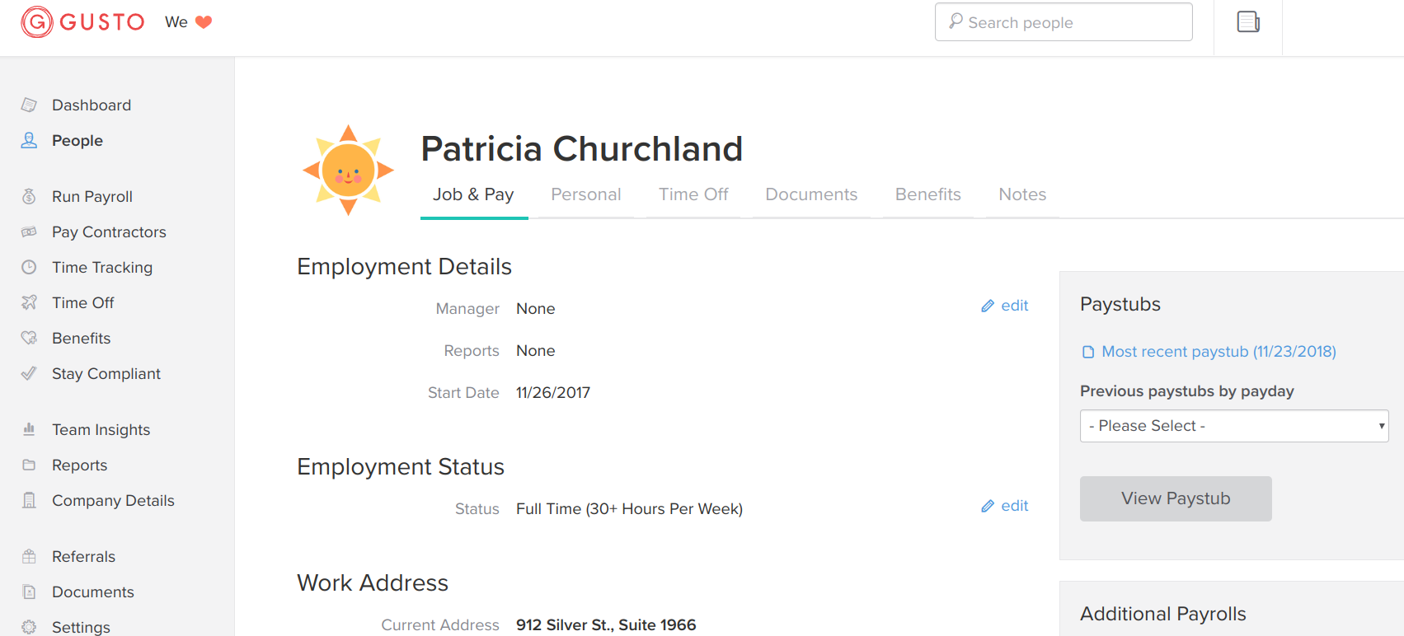
Task: Click the Gusto logo icon
Action: pos(37,22)
